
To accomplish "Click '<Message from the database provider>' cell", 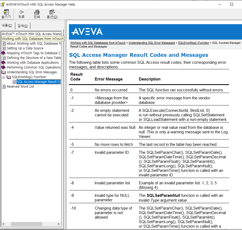I will (x=111, y=100).
